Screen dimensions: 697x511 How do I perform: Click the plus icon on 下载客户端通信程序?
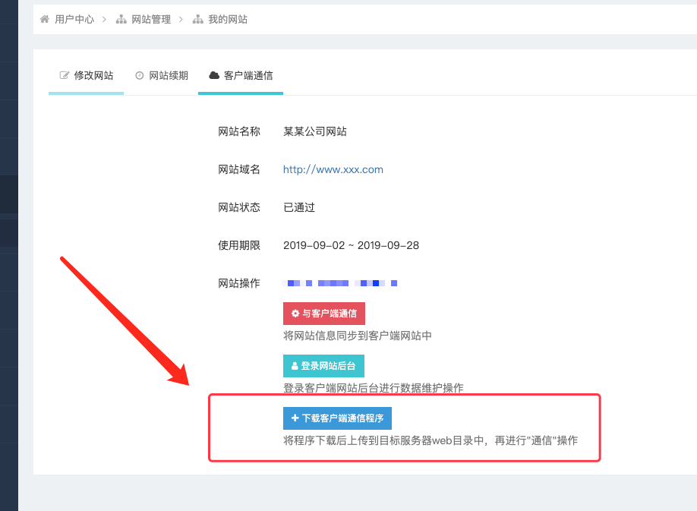295,418
